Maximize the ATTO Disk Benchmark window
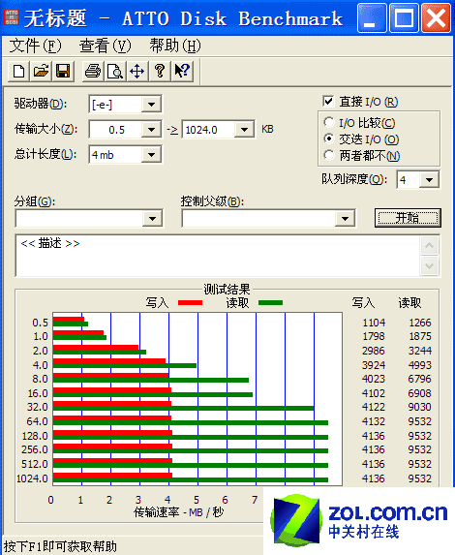 [404, 18]
